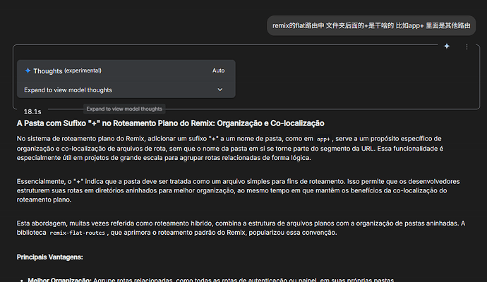Click the paragraph starting 'No sistema de roteamento'
Viewport: 487px width, 282px height.
tap(230, 148)
